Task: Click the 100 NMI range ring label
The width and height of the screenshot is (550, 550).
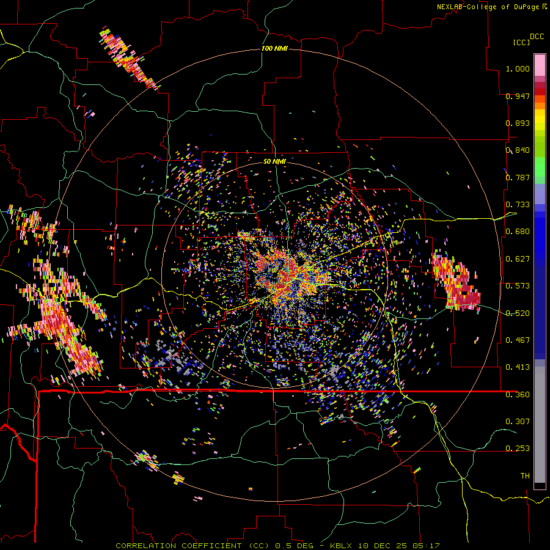Action: 274,48
